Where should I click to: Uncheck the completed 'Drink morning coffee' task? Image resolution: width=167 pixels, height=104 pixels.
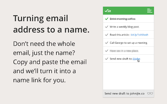106,19
